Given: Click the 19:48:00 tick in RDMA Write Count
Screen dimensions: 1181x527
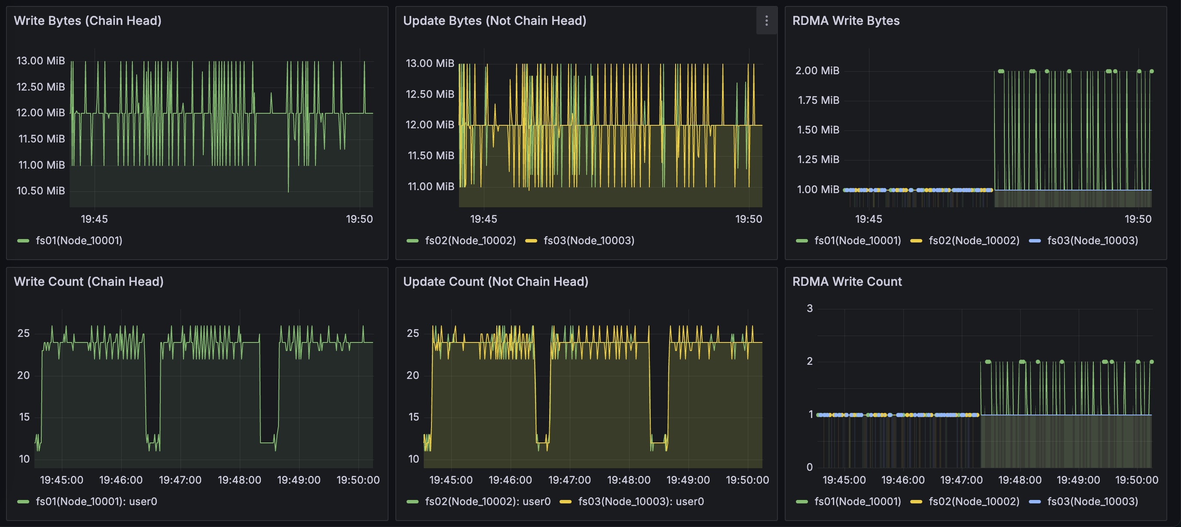Looking at the screenshot, I should pos(1019,480).
